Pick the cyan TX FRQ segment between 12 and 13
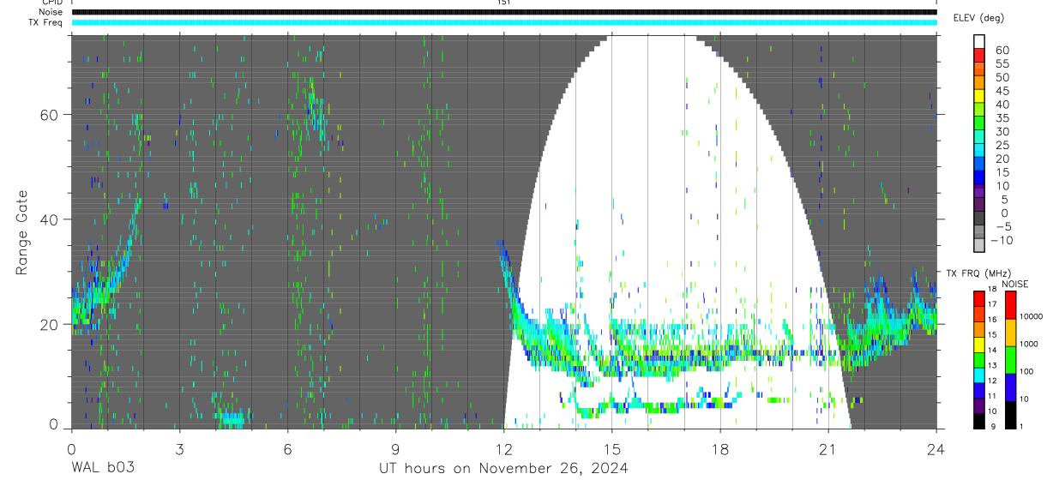 [979, 375]
